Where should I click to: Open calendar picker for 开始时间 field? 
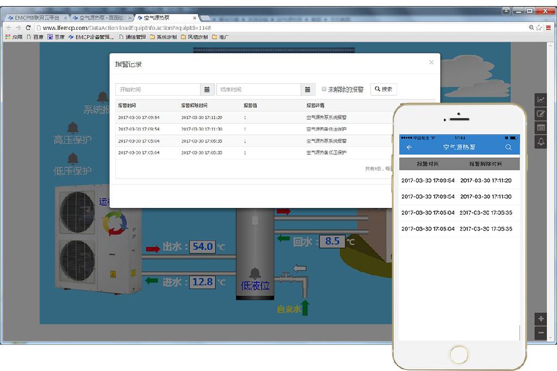(207, 89)
